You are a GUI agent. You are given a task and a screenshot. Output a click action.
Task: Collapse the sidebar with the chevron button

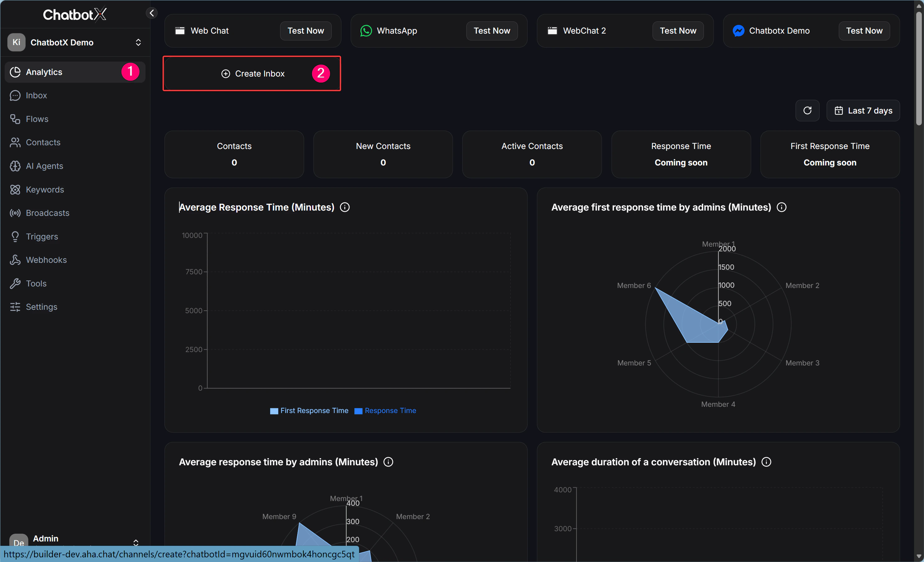[x=151, y=13]
